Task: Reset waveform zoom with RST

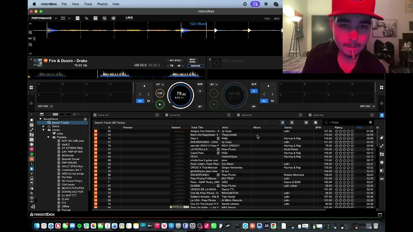Action: click(x=30, y=39)
